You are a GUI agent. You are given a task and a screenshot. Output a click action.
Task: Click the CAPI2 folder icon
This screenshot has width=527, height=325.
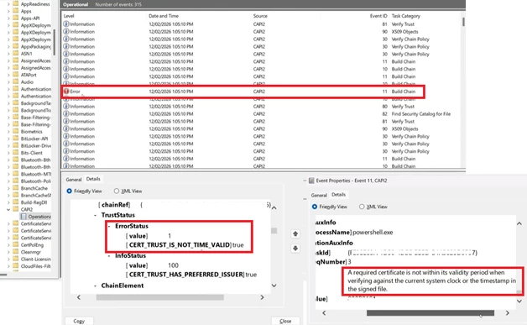pos(15,209)
